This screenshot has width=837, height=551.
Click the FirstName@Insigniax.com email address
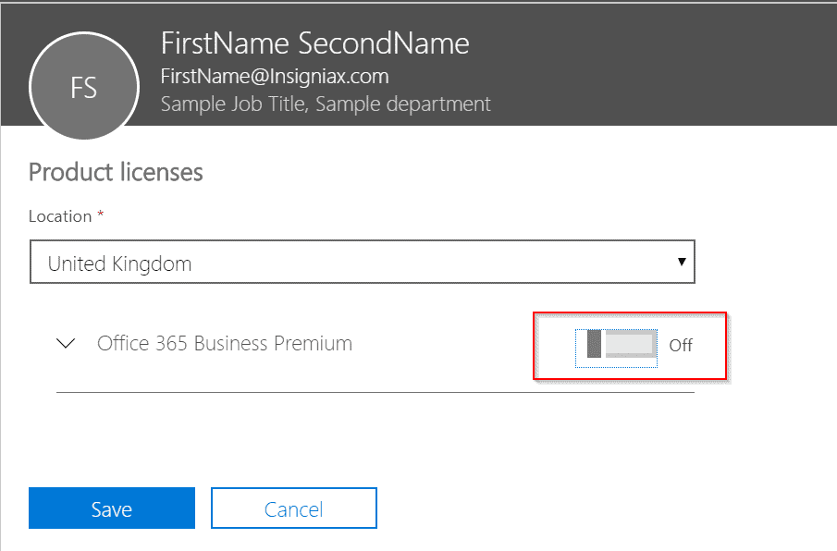275,77
